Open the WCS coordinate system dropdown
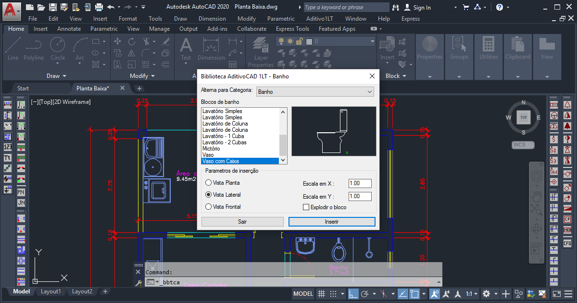Image resolution: width=577 pixels, height=303 pixels. click(523, 145)
